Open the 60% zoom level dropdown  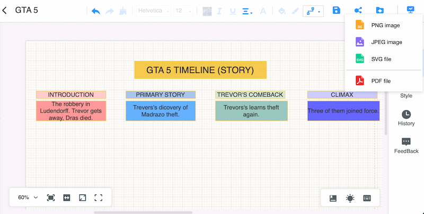pyautogui.click(x=28, y=198)
